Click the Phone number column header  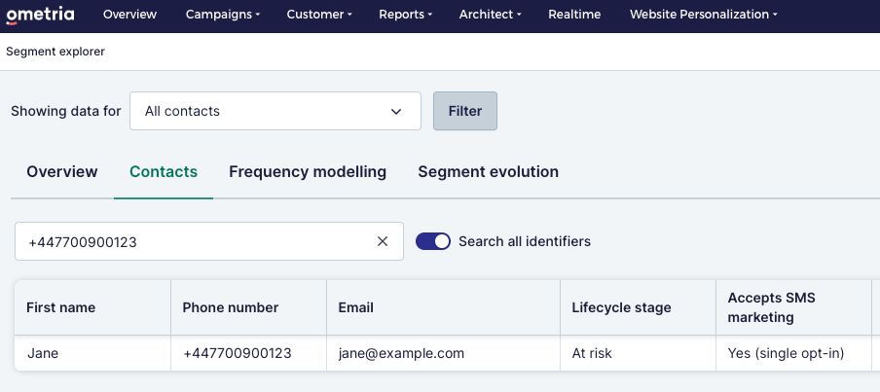point(248,308)
